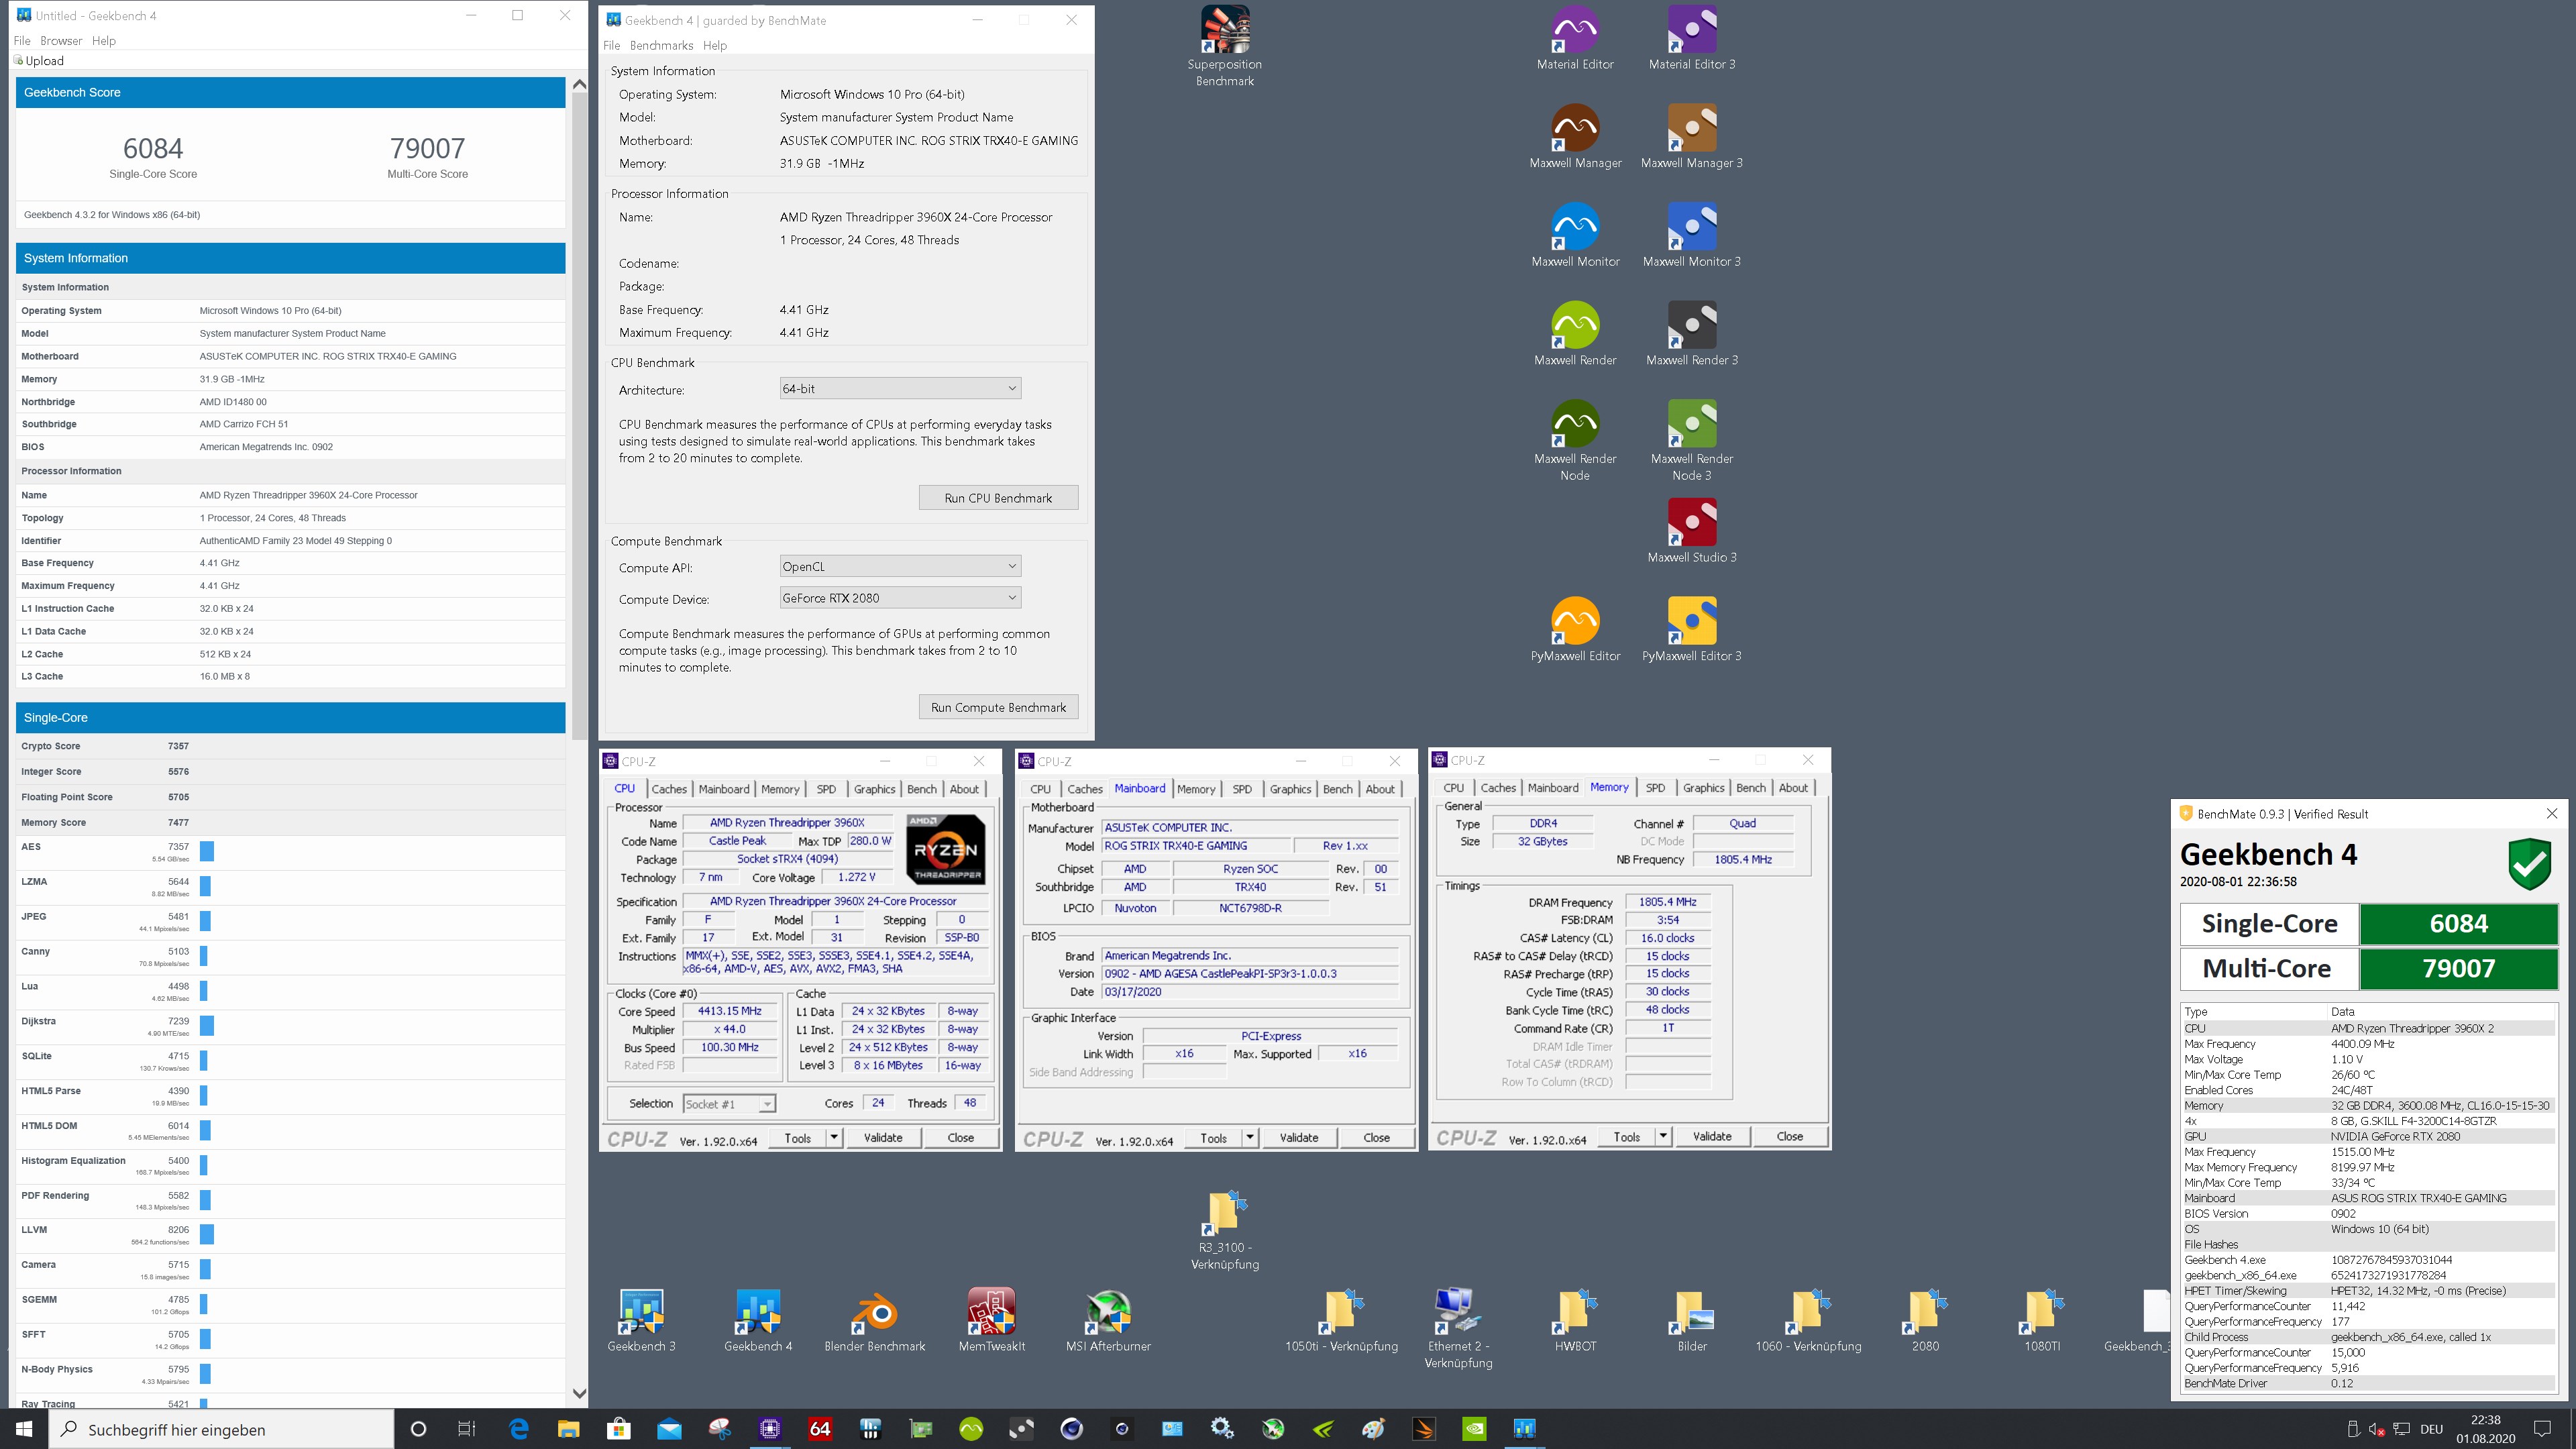
Task: Open the Compute API OpenCL dropdown
Action: tap(900, 566)
